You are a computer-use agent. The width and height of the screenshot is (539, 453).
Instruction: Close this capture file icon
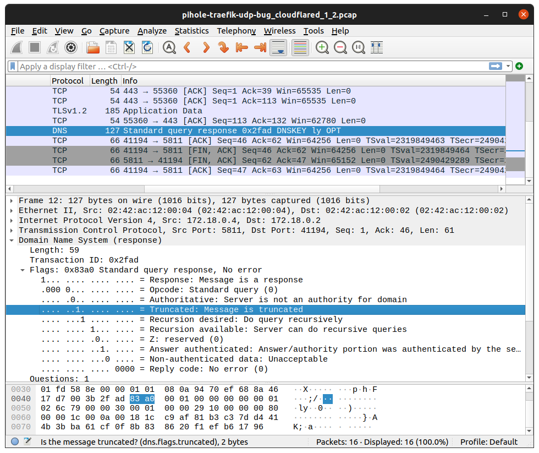pyautogui.click(x=129, y=47)
